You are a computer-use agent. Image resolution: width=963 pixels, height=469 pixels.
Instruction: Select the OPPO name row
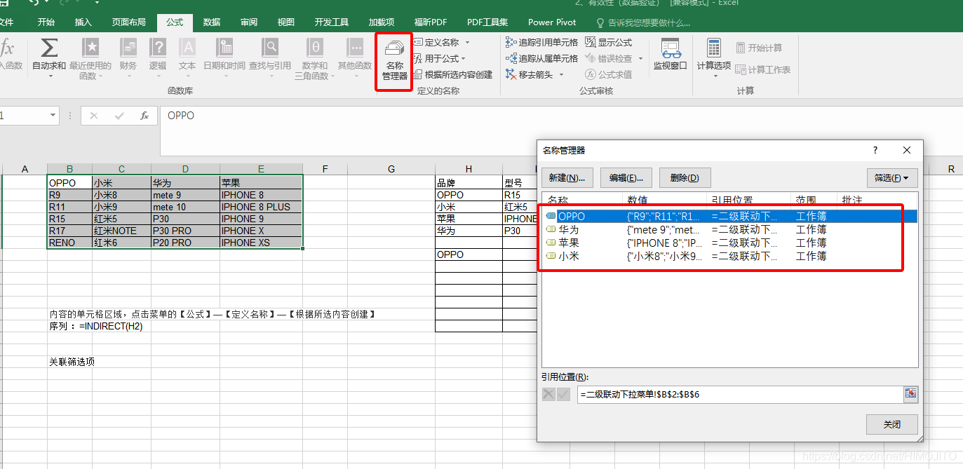click(x=729, y=216)
